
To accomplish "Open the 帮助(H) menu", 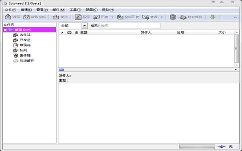I will click(108, 10).
